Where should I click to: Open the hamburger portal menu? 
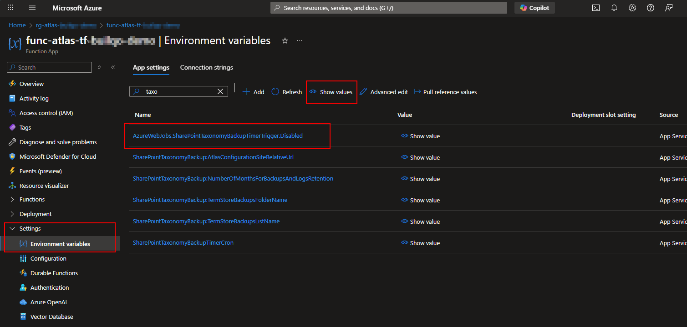coord(32,8)
